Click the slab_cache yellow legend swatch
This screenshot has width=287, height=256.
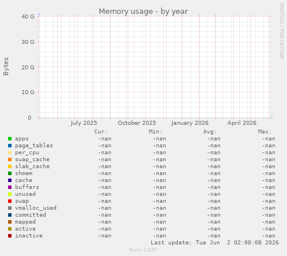click(10, 166)
